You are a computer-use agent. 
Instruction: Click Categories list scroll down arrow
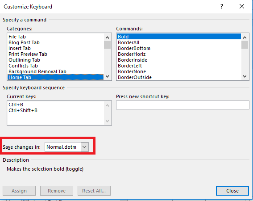107,76
